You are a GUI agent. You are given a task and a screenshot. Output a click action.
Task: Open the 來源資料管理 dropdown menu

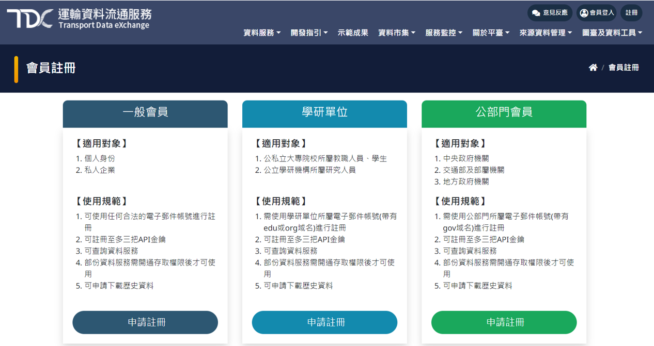[546, 32]
